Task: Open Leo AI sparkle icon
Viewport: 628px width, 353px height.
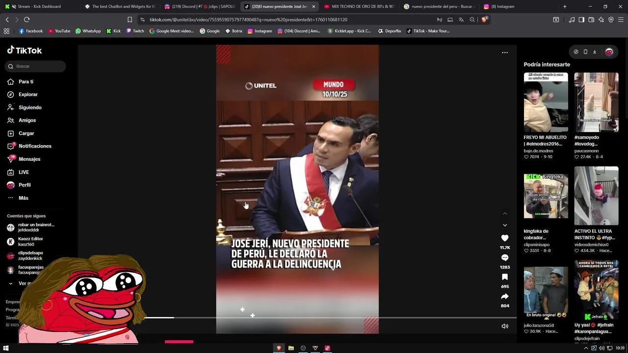Action: tap(601, 20)
